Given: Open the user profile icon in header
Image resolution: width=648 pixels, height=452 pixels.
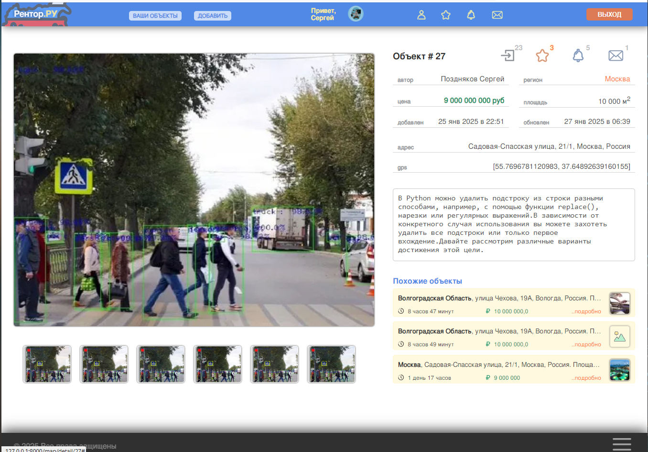Looking at the screenshot, I should pos(421,15).
